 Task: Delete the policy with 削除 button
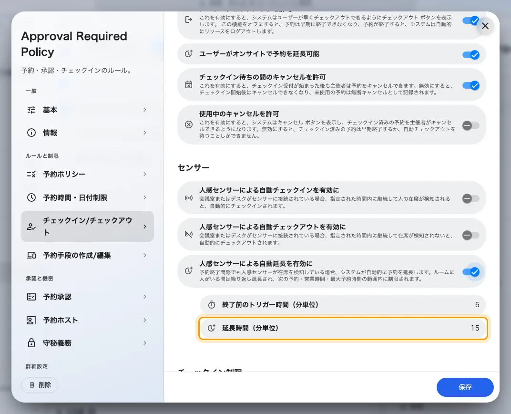40,385
